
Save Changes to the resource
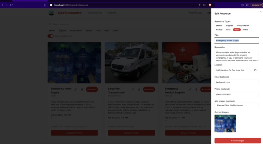pyautogui.click(x=238, y=141)
